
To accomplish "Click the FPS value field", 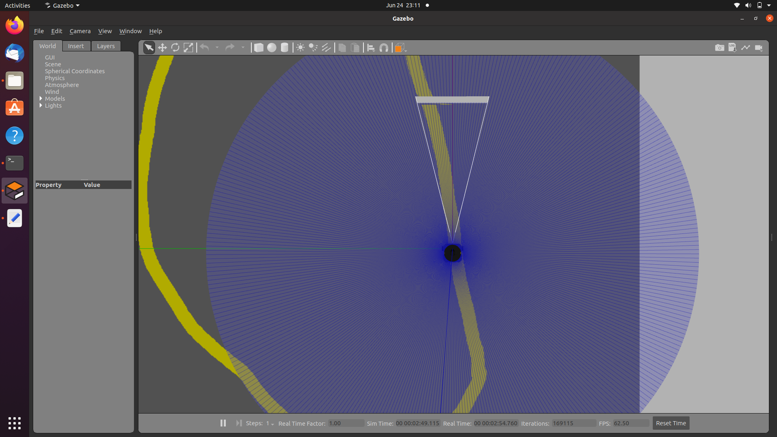I will coord(631,423).
